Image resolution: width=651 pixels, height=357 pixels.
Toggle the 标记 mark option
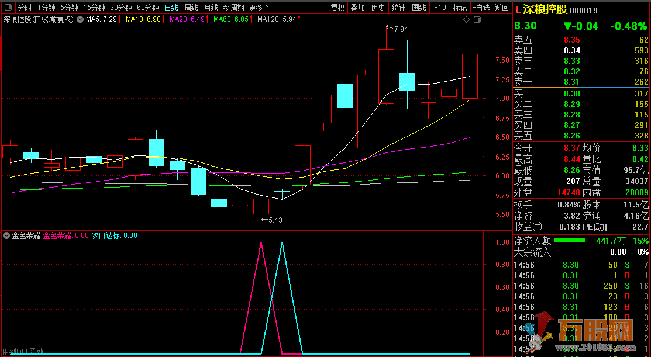[x=460, y=8]
